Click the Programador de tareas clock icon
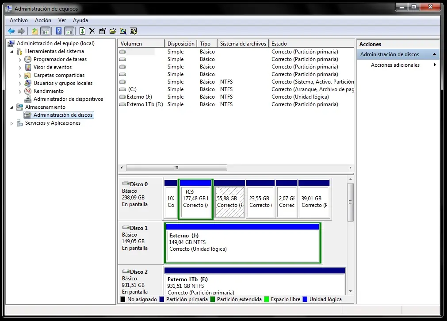This screenshot has height=321, width=447. 28,59
